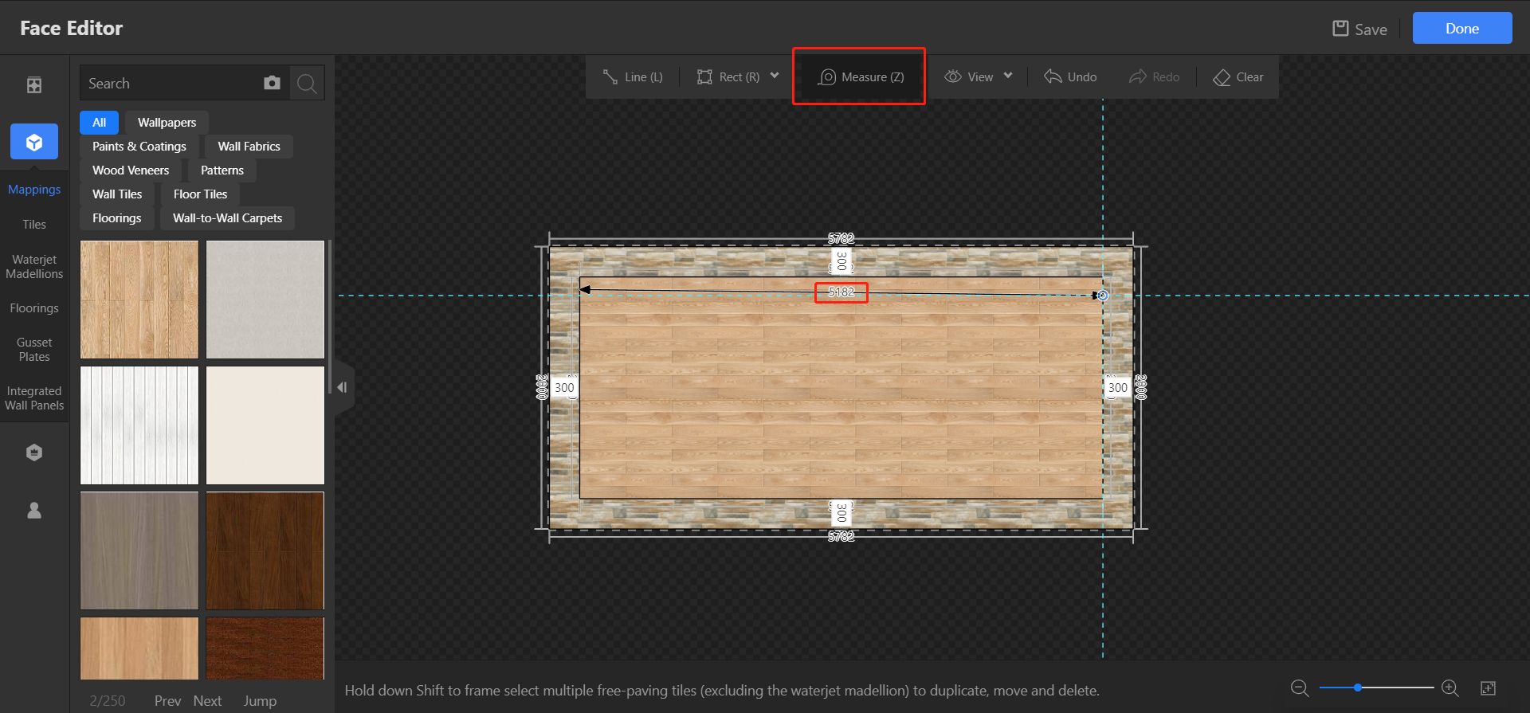Click the Undo arrow in toolbar

coord(1070,77)
